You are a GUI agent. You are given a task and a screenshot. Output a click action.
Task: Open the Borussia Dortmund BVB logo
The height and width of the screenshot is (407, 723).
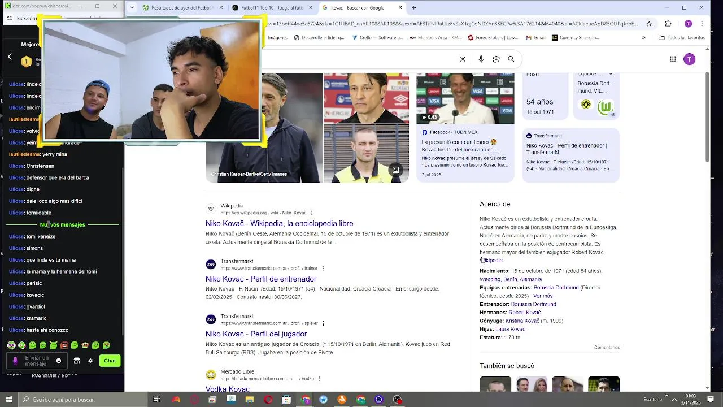[586, 105]
